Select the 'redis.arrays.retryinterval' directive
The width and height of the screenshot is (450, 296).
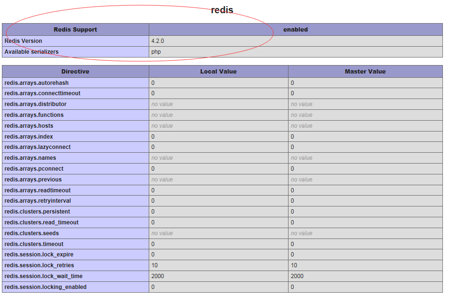coord(38,201)
